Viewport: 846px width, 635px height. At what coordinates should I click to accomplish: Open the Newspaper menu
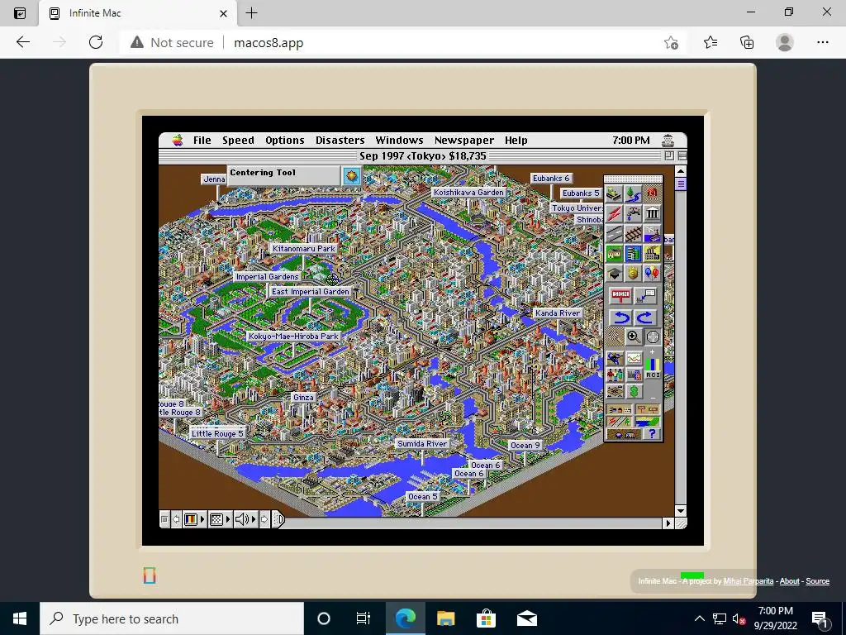coord(464,141)
